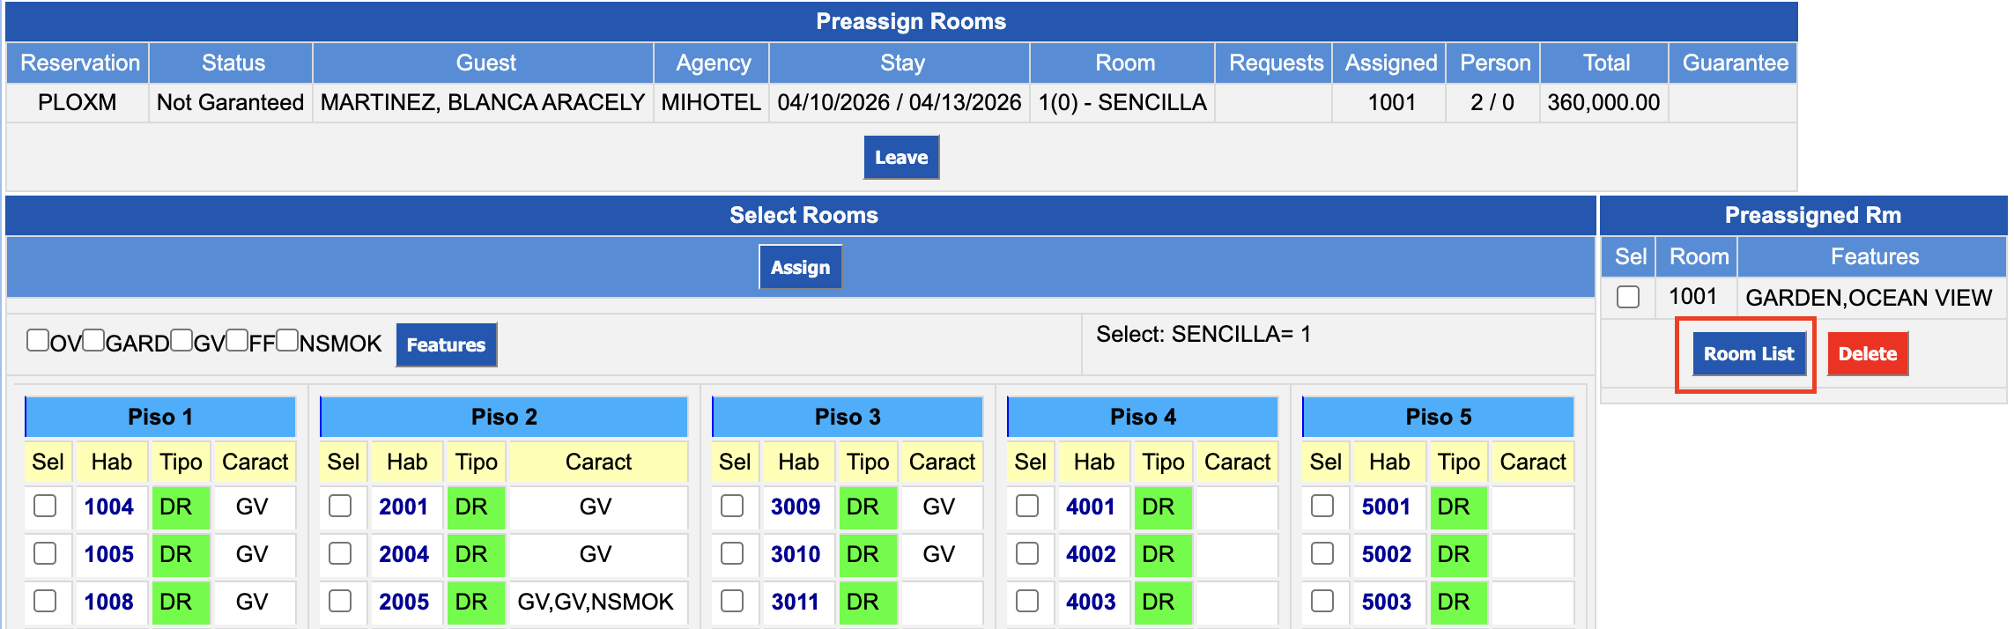This screenshot has height=629, width=2014.
Task: Click the Assign button
Action: 800,267
